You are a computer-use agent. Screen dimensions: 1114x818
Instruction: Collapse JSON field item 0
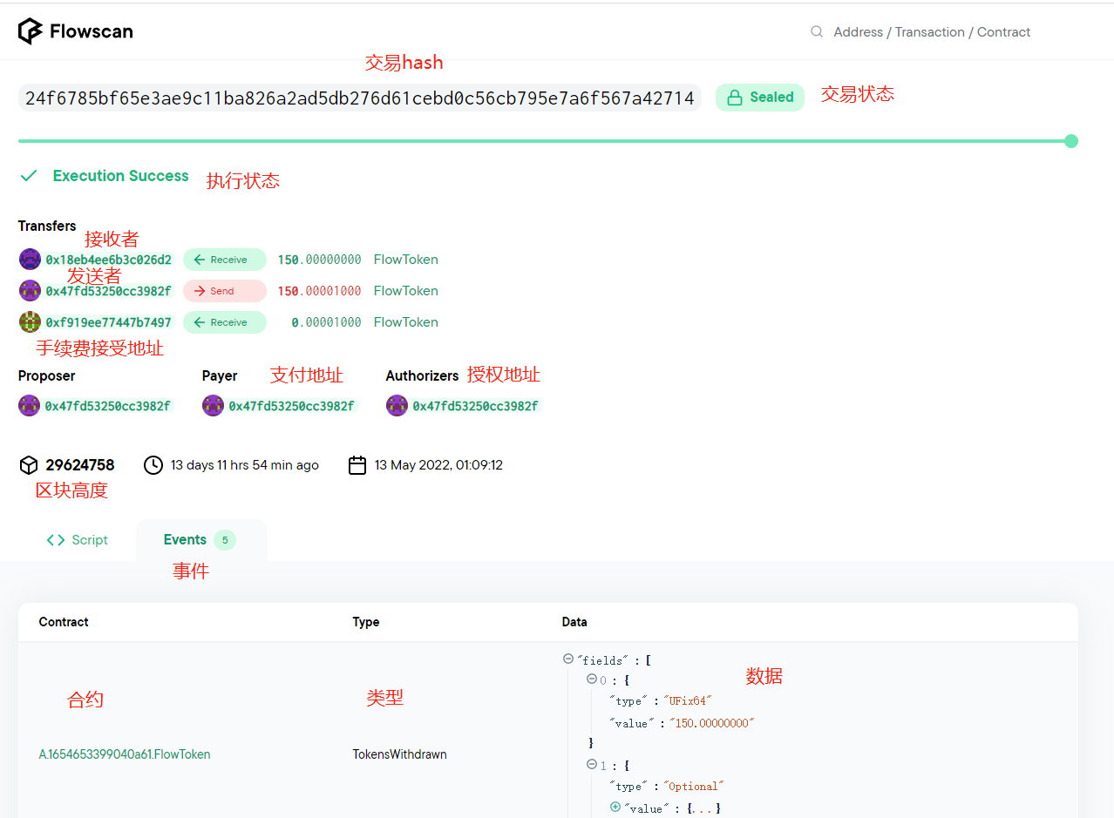591,679
